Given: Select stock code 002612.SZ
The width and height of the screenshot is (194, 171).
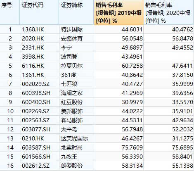Looking at the screenshot, I should coord(35,166).
